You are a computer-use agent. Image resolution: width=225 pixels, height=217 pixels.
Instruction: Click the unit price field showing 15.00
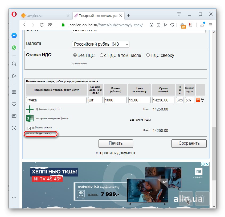tap(139, 100)
